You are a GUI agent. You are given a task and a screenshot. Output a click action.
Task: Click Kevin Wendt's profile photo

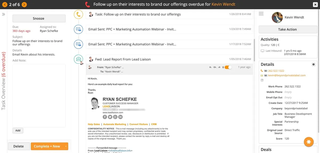coord(277,17)
